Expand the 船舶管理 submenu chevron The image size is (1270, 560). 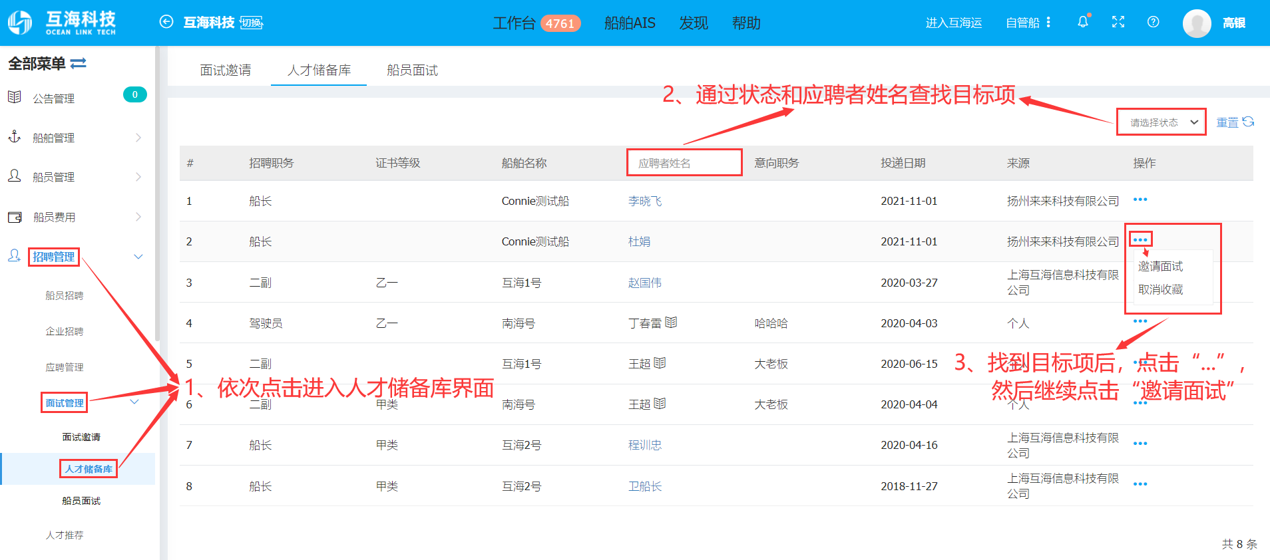[138, 138]
